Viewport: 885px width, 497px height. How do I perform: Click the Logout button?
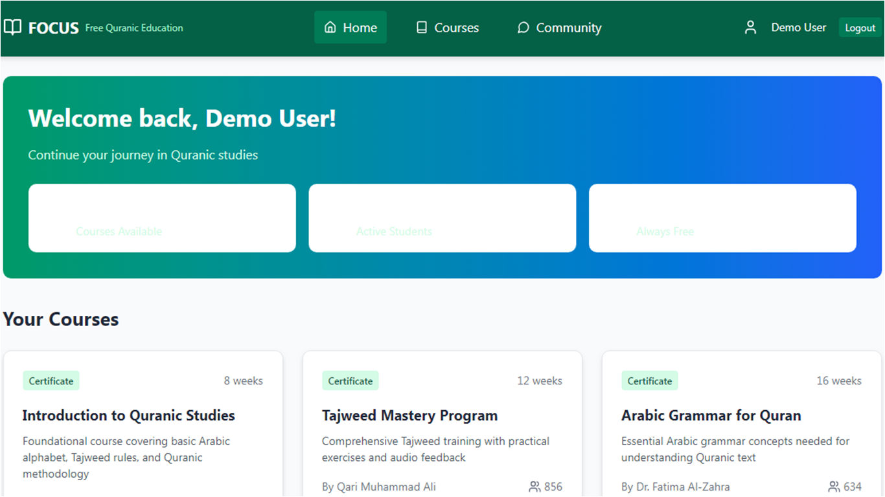pyautogui.click(x=860, y=27)
